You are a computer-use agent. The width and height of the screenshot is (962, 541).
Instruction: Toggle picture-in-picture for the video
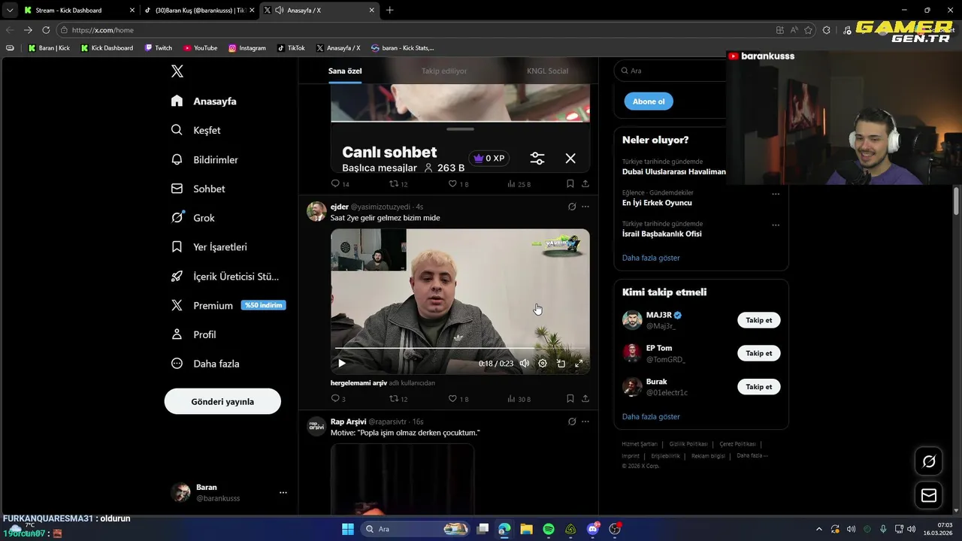click(x=561, y=363)
